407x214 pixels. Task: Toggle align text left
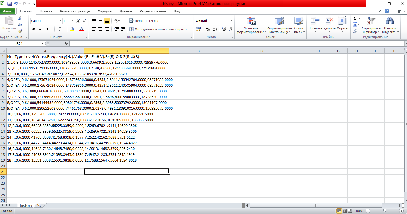94,29
